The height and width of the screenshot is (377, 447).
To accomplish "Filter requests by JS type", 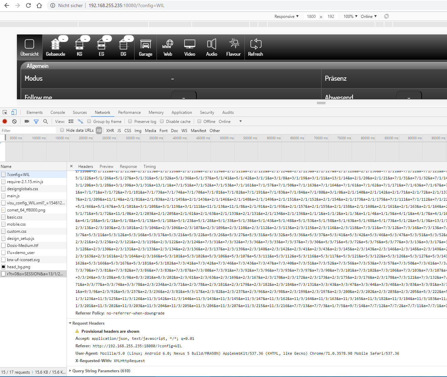I will 119,130.
